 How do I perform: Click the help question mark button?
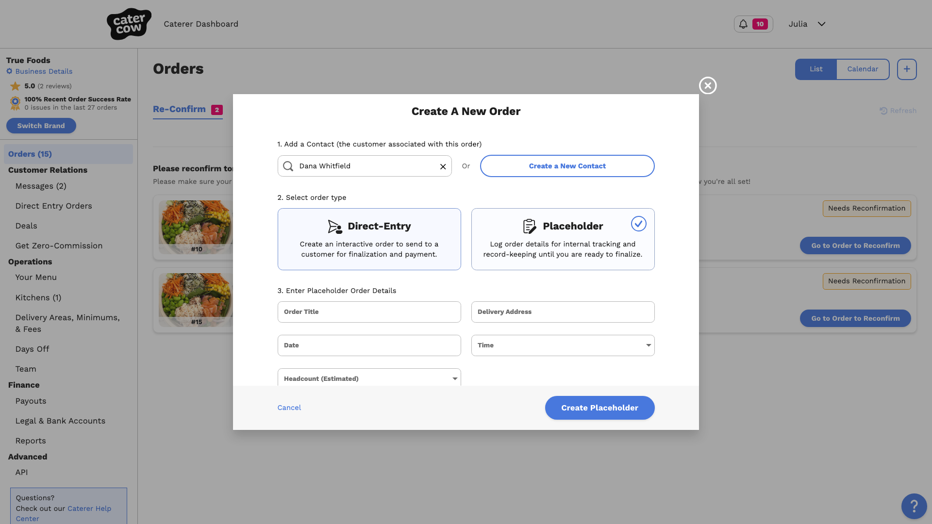(x=914, y=506)
